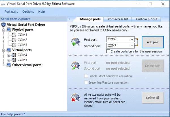The image size is (170, 117).
Task: Click the delete all connector icon with red X
Action: [x=76, y=98]
